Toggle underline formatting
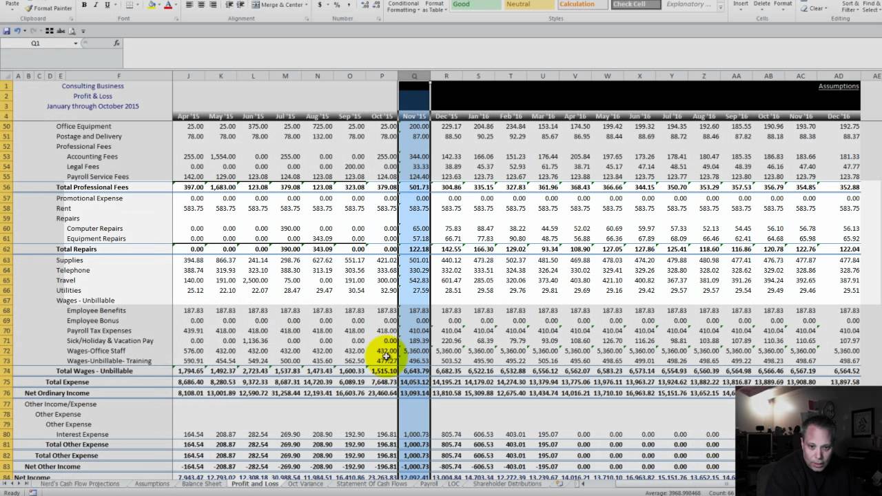 pyautogui.click(x=107, y=5)
